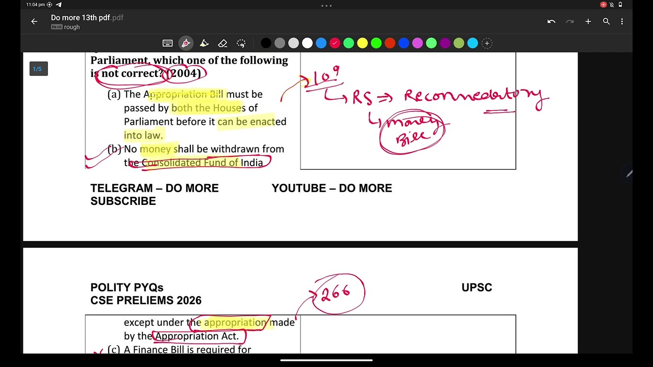
Task: Open search in the document
Action: pyautogui.click(x=607, y=21)
